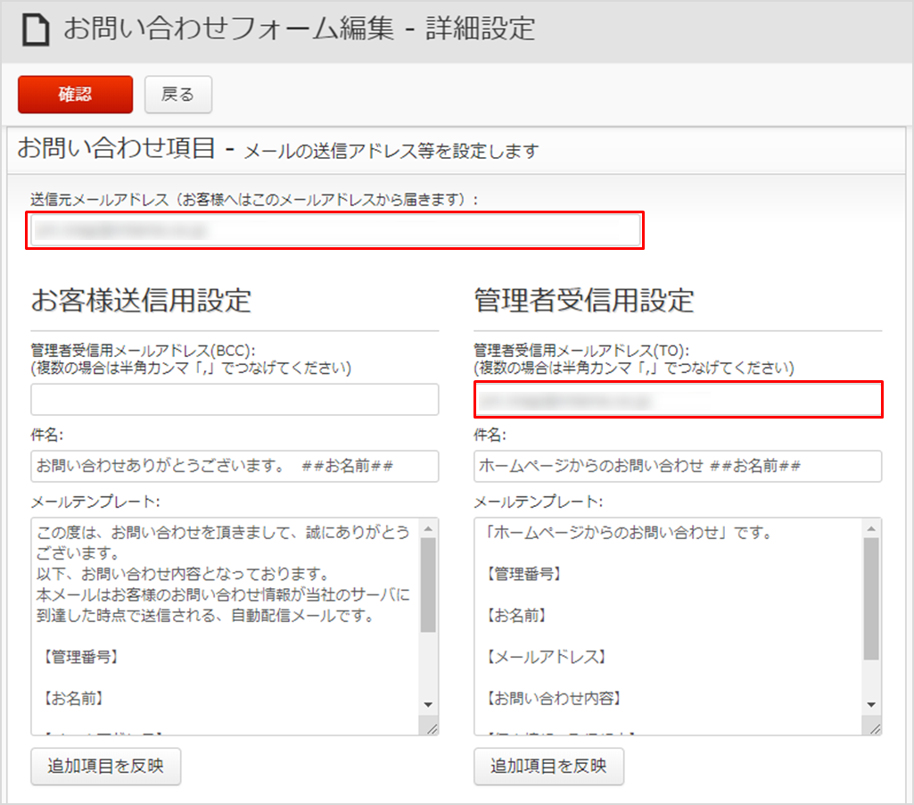The height and width of the screenshot is (805, 914).
Task: Click the TO 管理者受信用メールアドレス field
Action: (678, 400)
